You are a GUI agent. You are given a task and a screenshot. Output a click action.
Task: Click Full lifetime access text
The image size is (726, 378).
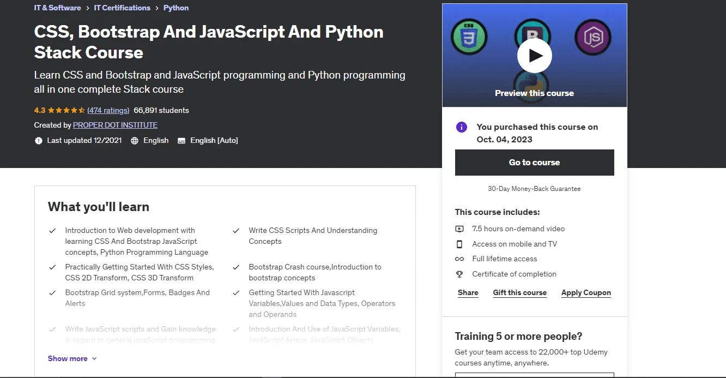click(505, 259)
